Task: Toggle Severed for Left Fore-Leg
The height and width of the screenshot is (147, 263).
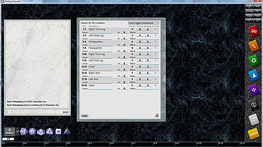Action: pos(156,60)
